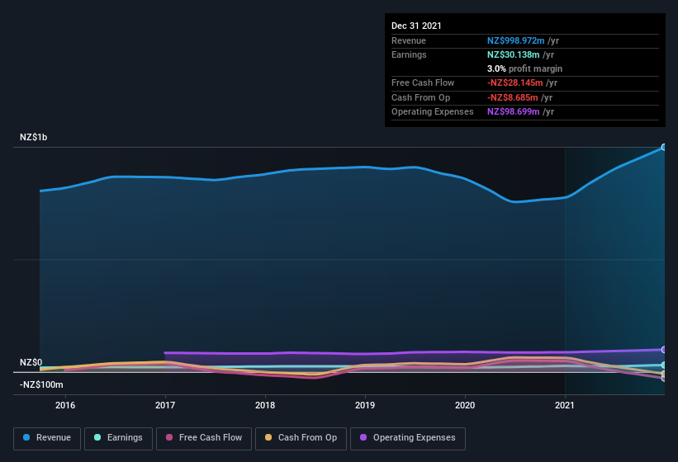Click the -NZ$8.685m cash from op value
The width and height of the screenshot is (678, 462).
(x=512, y=97)
